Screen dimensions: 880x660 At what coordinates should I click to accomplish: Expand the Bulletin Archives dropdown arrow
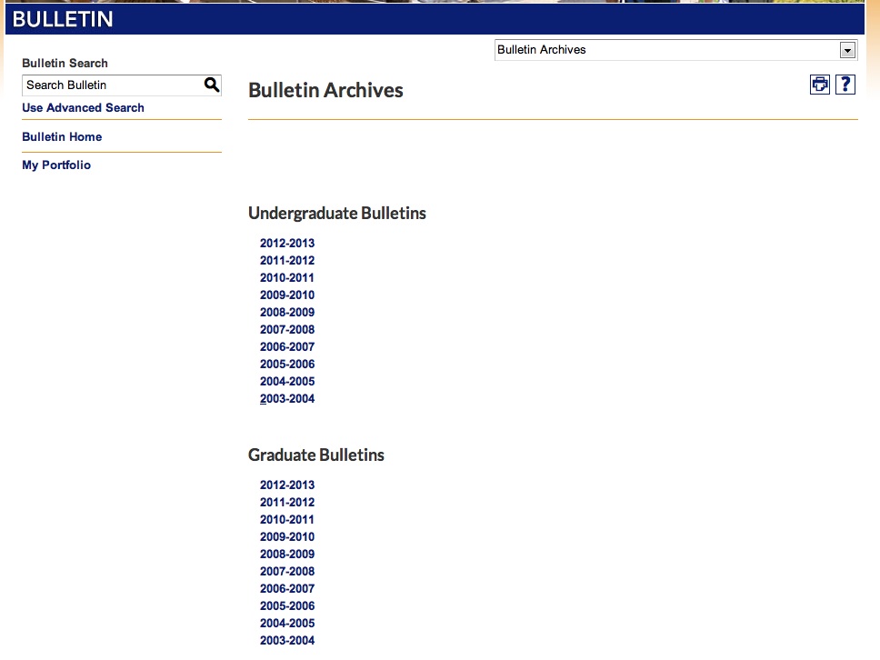coord(847,50)
